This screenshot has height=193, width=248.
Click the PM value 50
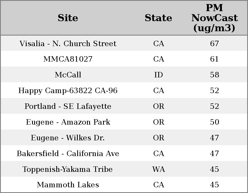click(x=214, y=122)
